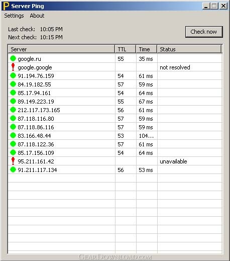Click green status dot beside 83.166.48.44

[13, 135]
